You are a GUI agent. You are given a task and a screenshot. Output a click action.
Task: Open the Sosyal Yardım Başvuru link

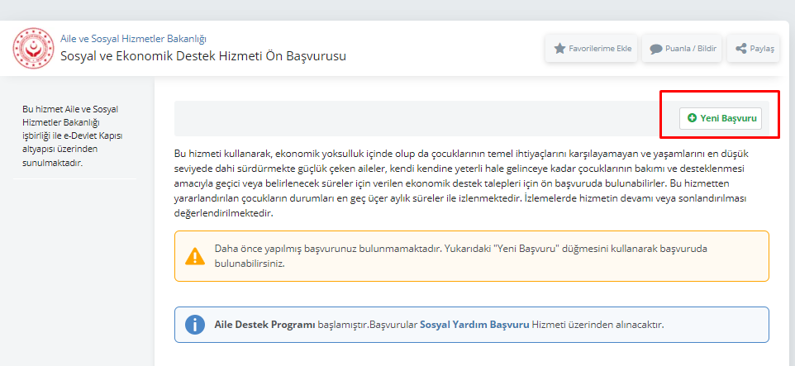click(x=474, y=325)
